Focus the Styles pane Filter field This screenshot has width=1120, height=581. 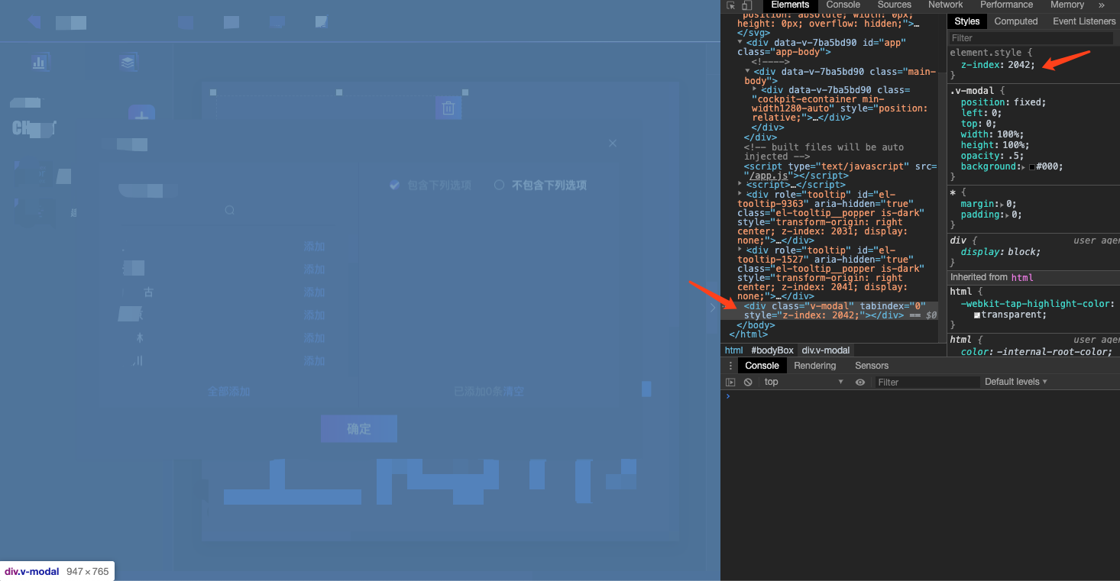tap(1031, 37)
